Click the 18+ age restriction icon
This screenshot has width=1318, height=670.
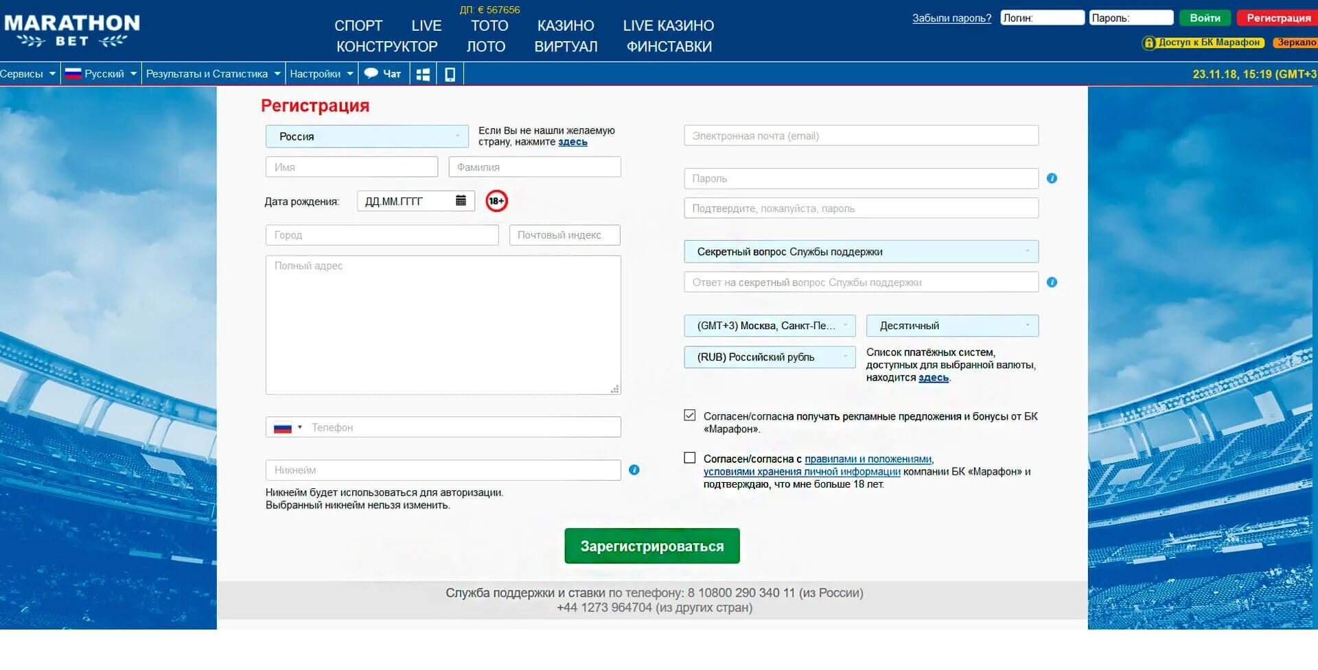click(x=496, y=201)
